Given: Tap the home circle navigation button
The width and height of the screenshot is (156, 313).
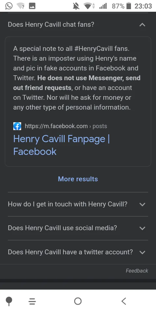Looking at the screenshot, I should (78, 301).
